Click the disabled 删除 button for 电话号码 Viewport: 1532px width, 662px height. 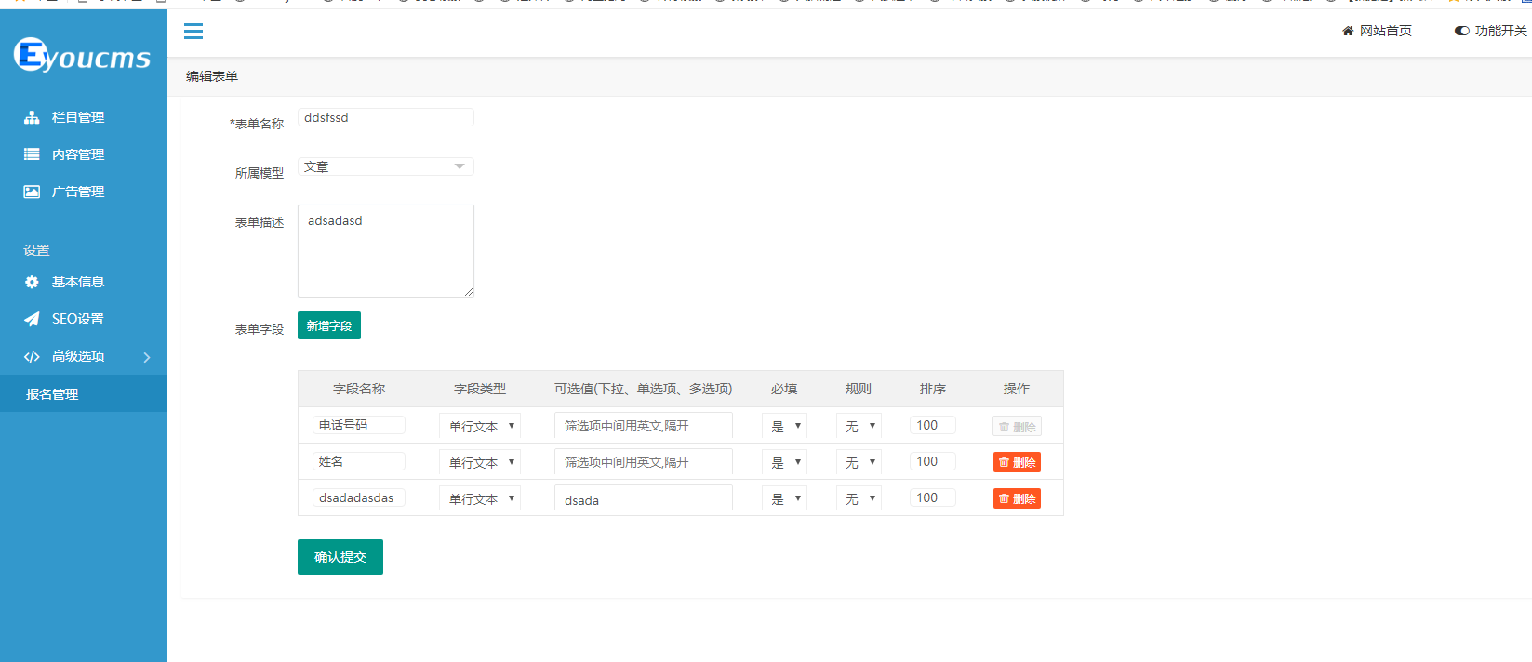click(x=1017, y=426)
